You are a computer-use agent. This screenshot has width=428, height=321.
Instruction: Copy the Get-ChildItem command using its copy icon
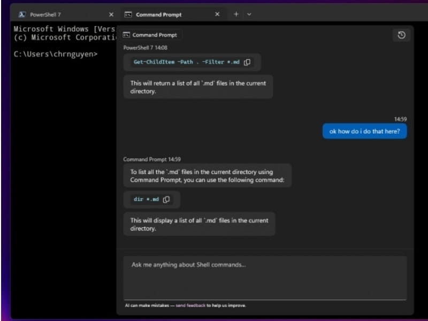pyautogui.click(x=247, y=62)
